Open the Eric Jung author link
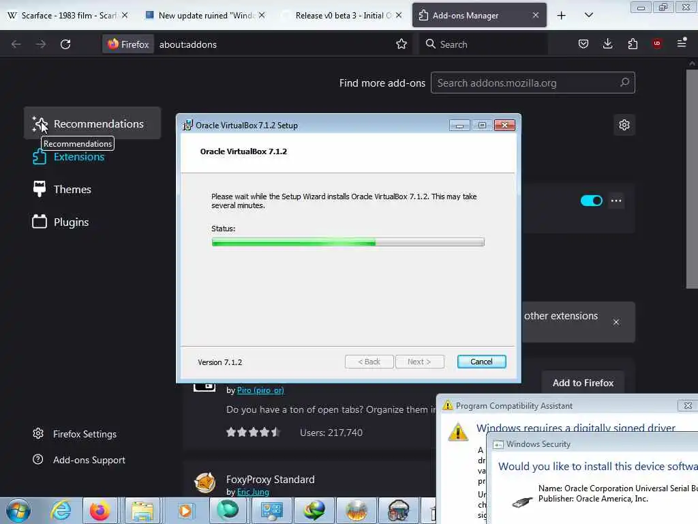Viewport: 698px width, 524px height. click(253, 492)
